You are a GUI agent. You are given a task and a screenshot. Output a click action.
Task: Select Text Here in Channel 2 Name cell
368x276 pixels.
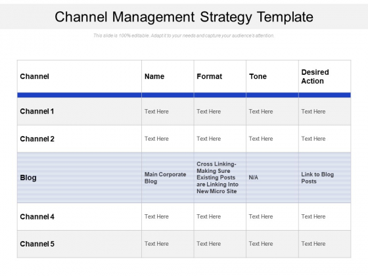click(x=156, y=139)
